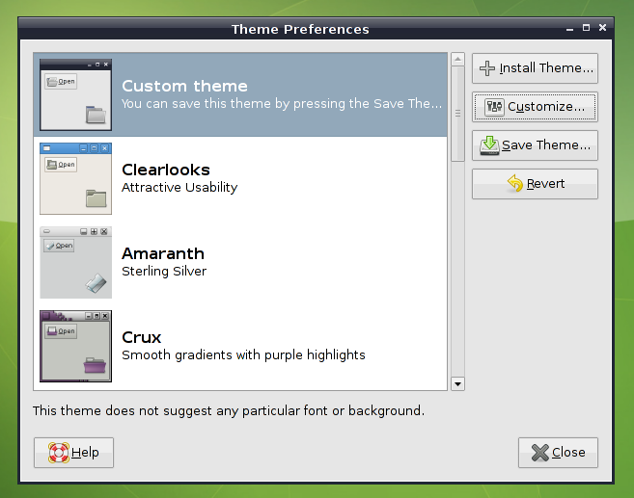This screenshot has width=634, height=498.
Task: Click the theme list scrollbar handle
Action: click(x=457, y=114)
